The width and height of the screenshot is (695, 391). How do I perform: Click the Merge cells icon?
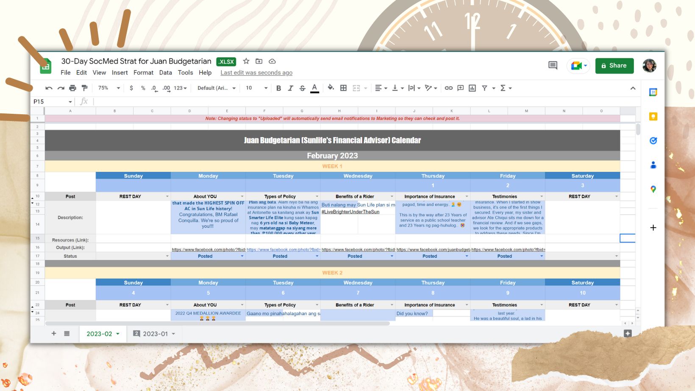[x=356, y=88]
